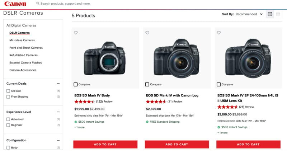This screenshot has width=287, height=151.
Task: Favorite the EOS 5D Mark IV with Canon Log
Action: coord(147,33)
